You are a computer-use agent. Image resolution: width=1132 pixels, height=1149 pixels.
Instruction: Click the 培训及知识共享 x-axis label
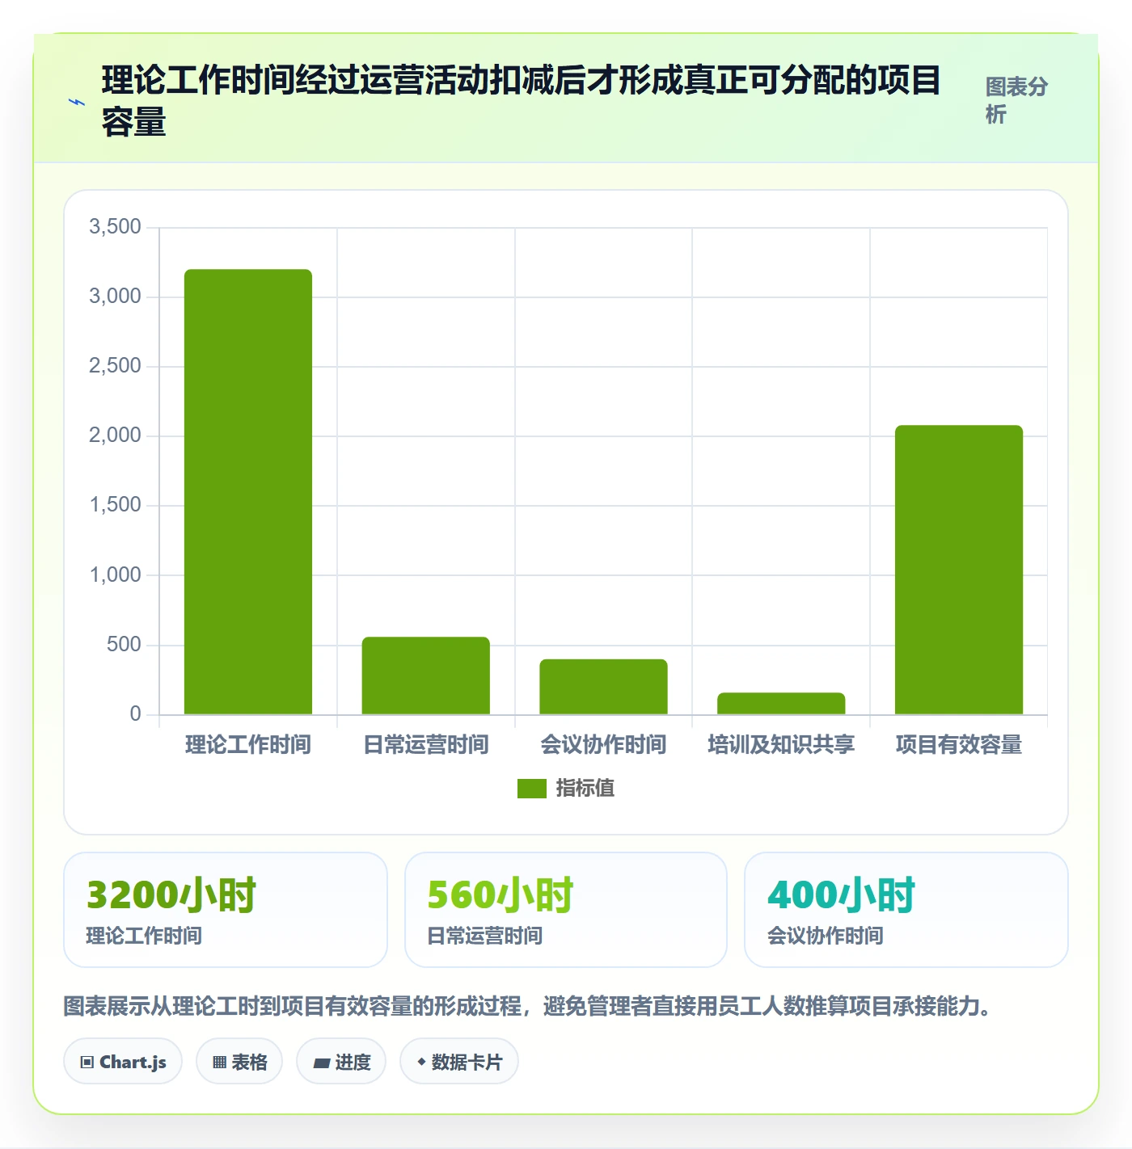tap(781, 744)
